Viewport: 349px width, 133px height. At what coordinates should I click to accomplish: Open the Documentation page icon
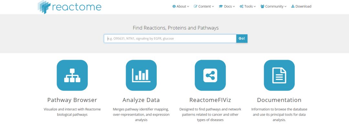click(x=279, y=75)
